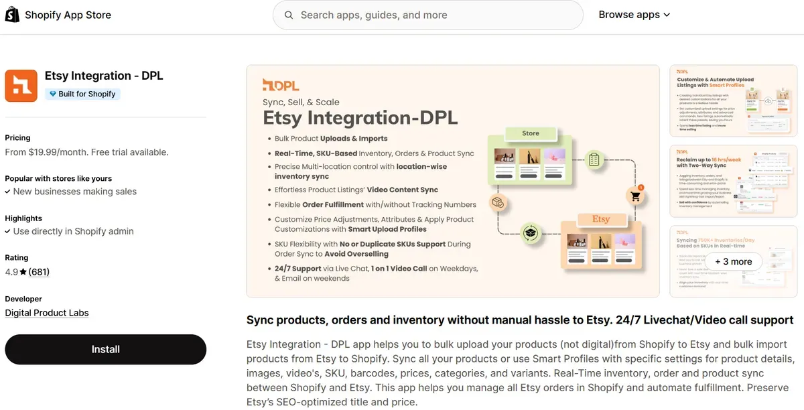Click the DPL logo inside the banner image
The image size is (804, 410).
pos(280,85)
